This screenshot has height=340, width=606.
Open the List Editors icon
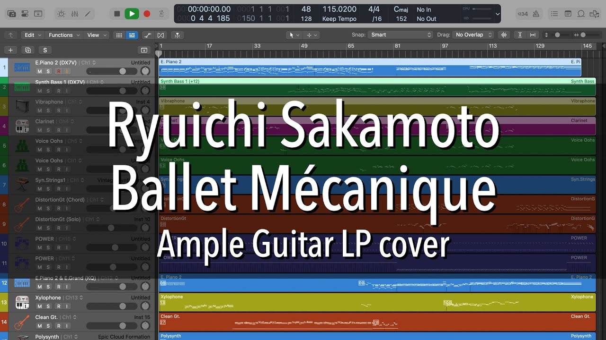coord(554,14)
